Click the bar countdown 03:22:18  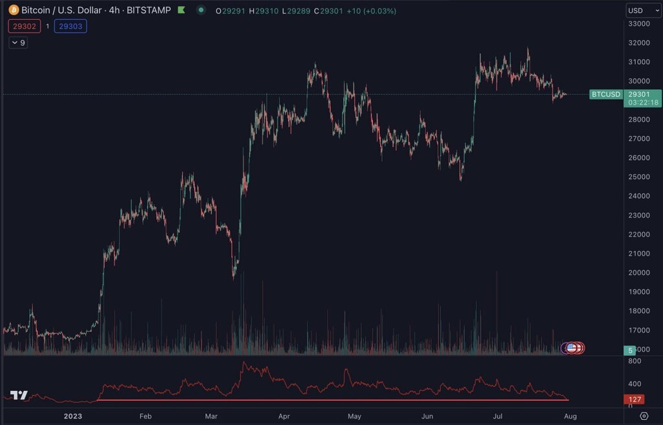tap(643, 103)
